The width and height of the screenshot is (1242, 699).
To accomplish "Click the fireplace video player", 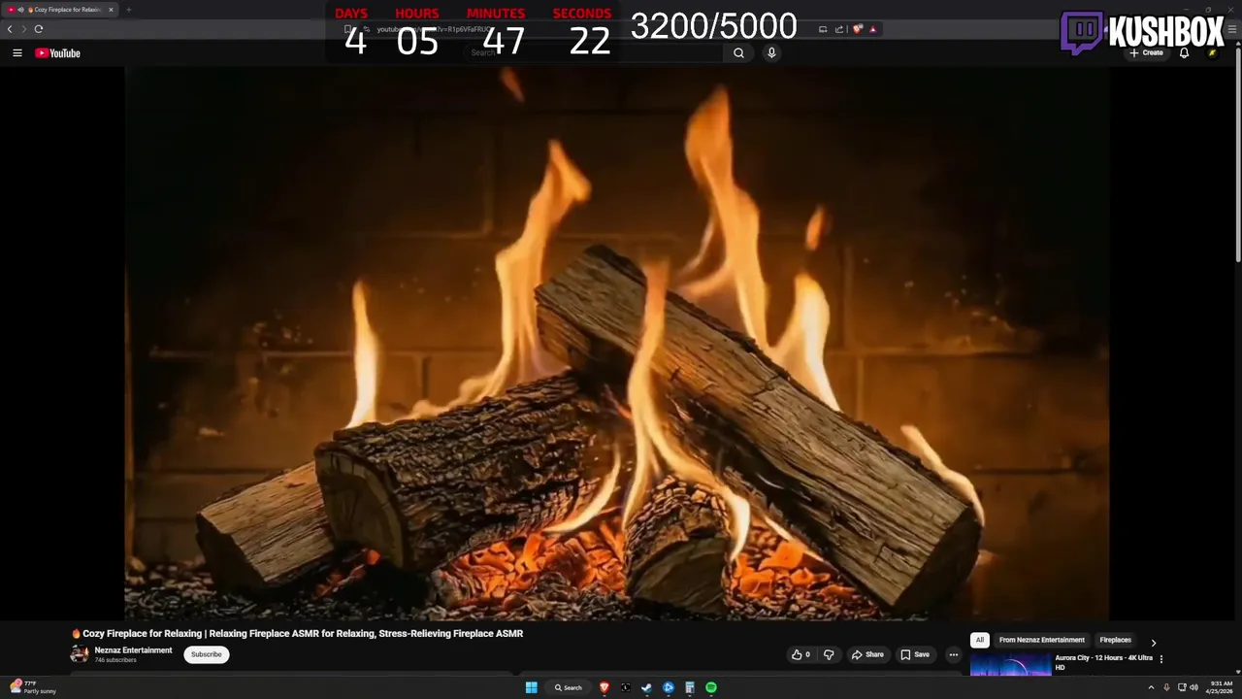I will pos(617,343).
